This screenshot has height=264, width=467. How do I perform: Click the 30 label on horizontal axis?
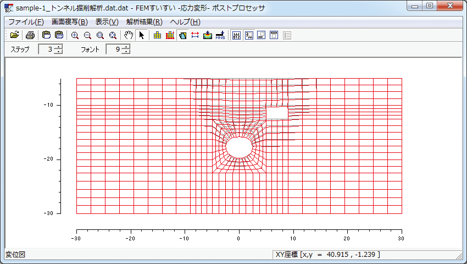click(x=401, y=238)
